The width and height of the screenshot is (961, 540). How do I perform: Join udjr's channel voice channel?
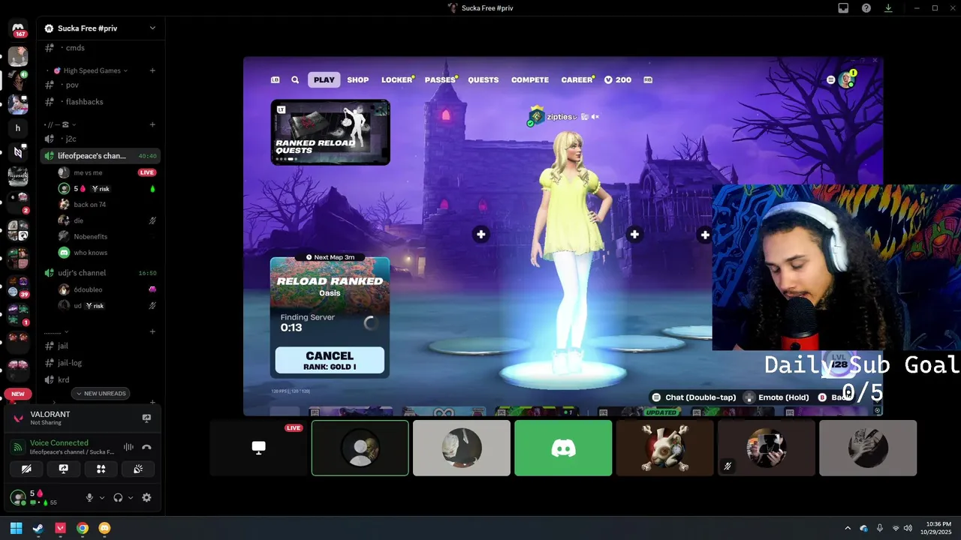coord(101,273)
